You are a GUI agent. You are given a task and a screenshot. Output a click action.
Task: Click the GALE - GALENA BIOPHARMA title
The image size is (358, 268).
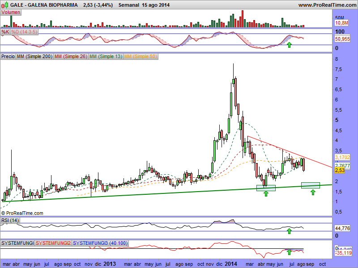click(x=44, y=5)
